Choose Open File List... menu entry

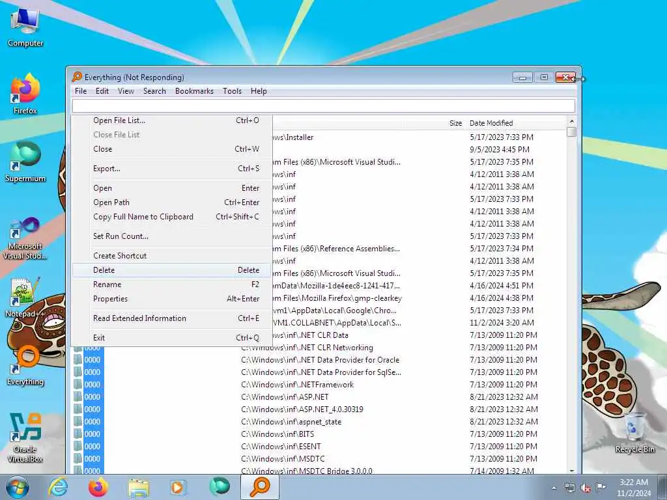coord(171,120)
